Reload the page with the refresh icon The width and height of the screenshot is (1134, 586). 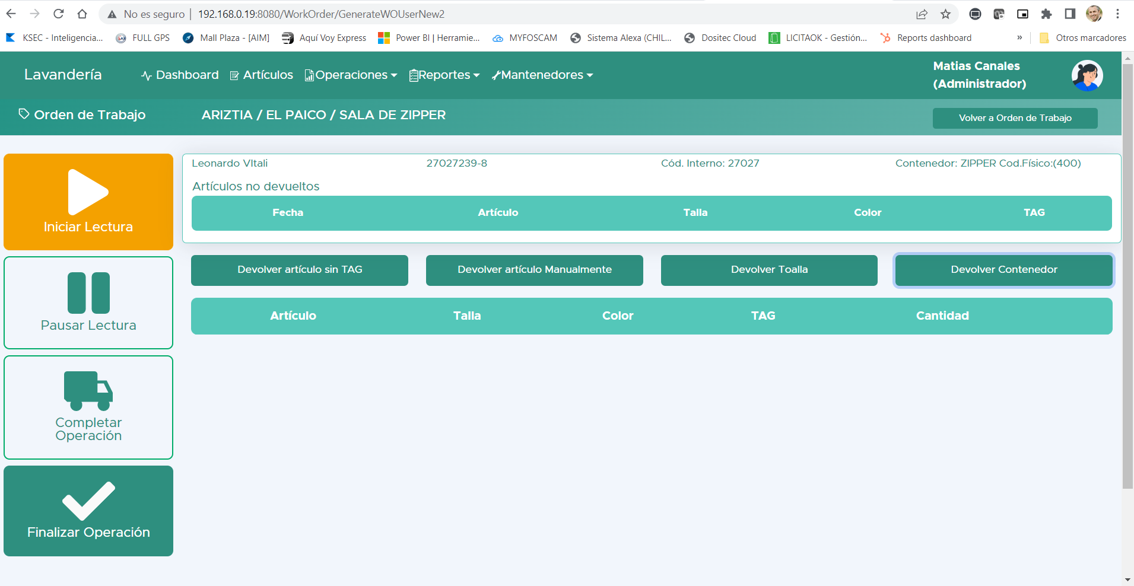pyautogui.click(x=59, y=14)
